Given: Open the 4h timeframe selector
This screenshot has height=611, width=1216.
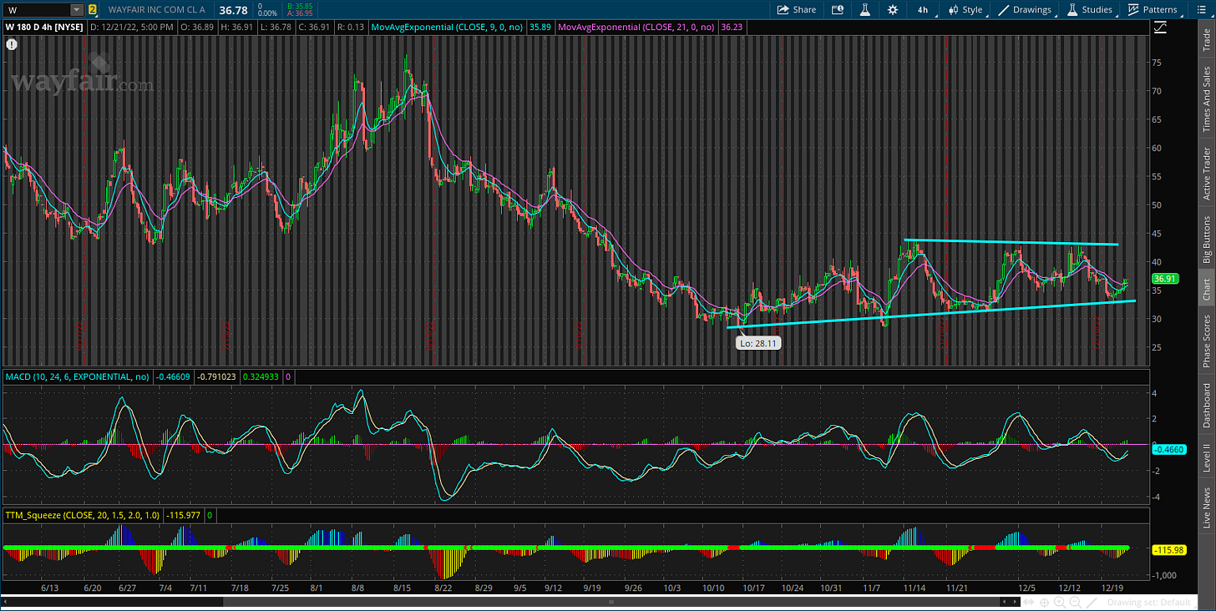Looking at the screenshot, I should tap(923, 10).
